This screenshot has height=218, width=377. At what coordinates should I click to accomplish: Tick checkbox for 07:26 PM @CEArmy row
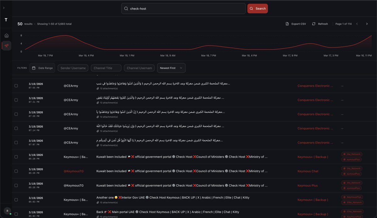(16, 114)
